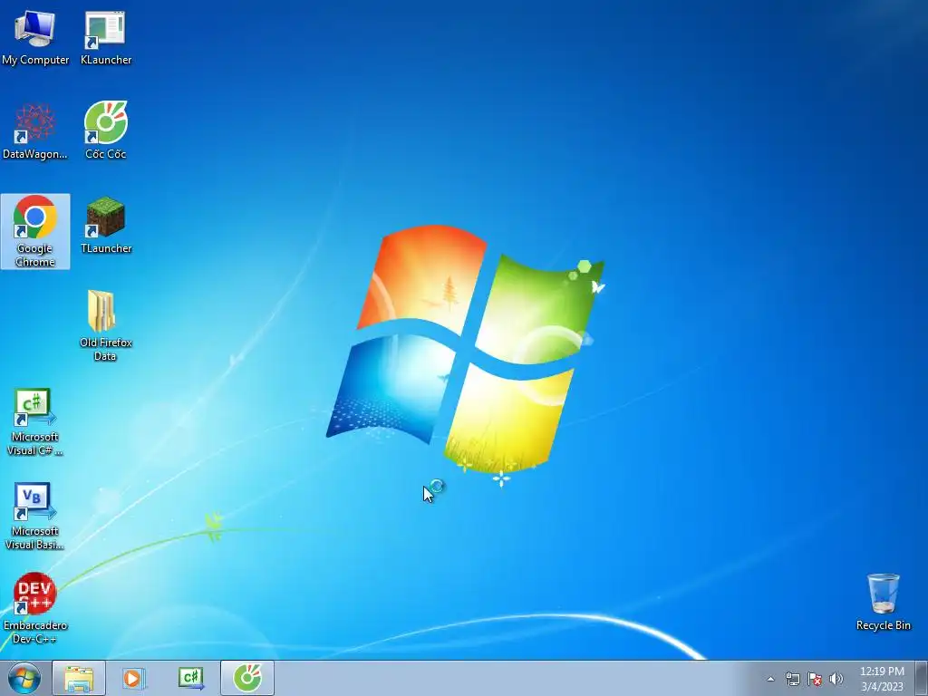
Task: Open the clock showing 12:19 PM
Action: tap(882, 679)
